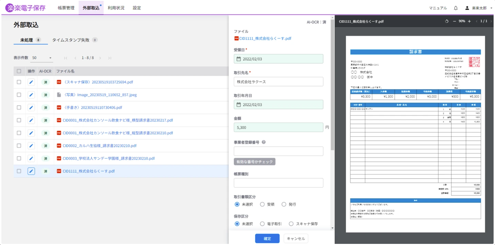Open the CID0002_カルハ生協様 invoice link
The width and height of the screenshot is (495, 245).
(99, 146)
